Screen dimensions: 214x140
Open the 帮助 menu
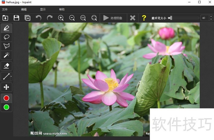tap(62, 9)
